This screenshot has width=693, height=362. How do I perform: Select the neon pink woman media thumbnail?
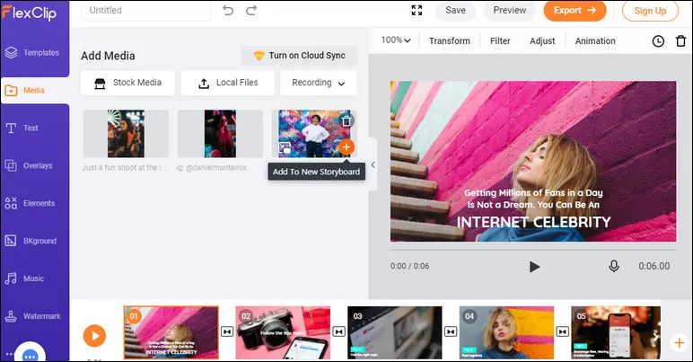click(x=220, y=134)
